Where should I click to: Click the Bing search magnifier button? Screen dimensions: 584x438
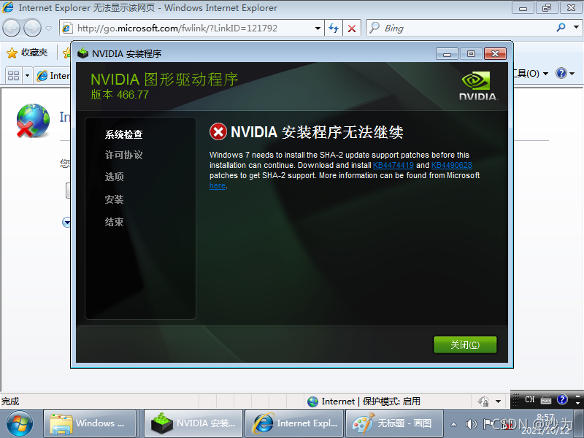[x=561, y=28]
